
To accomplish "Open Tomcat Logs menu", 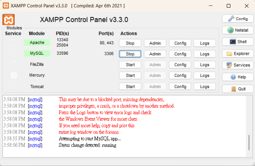I will (x=205, y=87).
